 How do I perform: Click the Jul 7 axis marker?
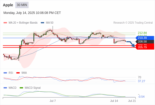tap(53, 101)
